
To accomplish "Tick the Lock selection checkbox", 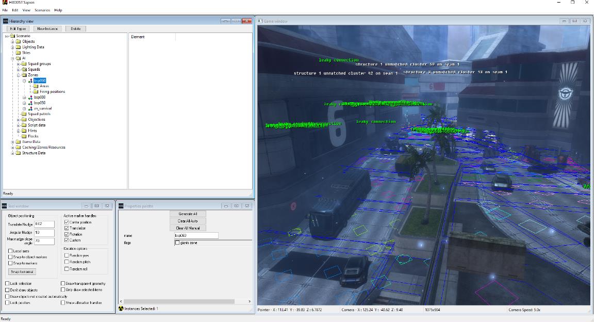I will coord(7,284).
